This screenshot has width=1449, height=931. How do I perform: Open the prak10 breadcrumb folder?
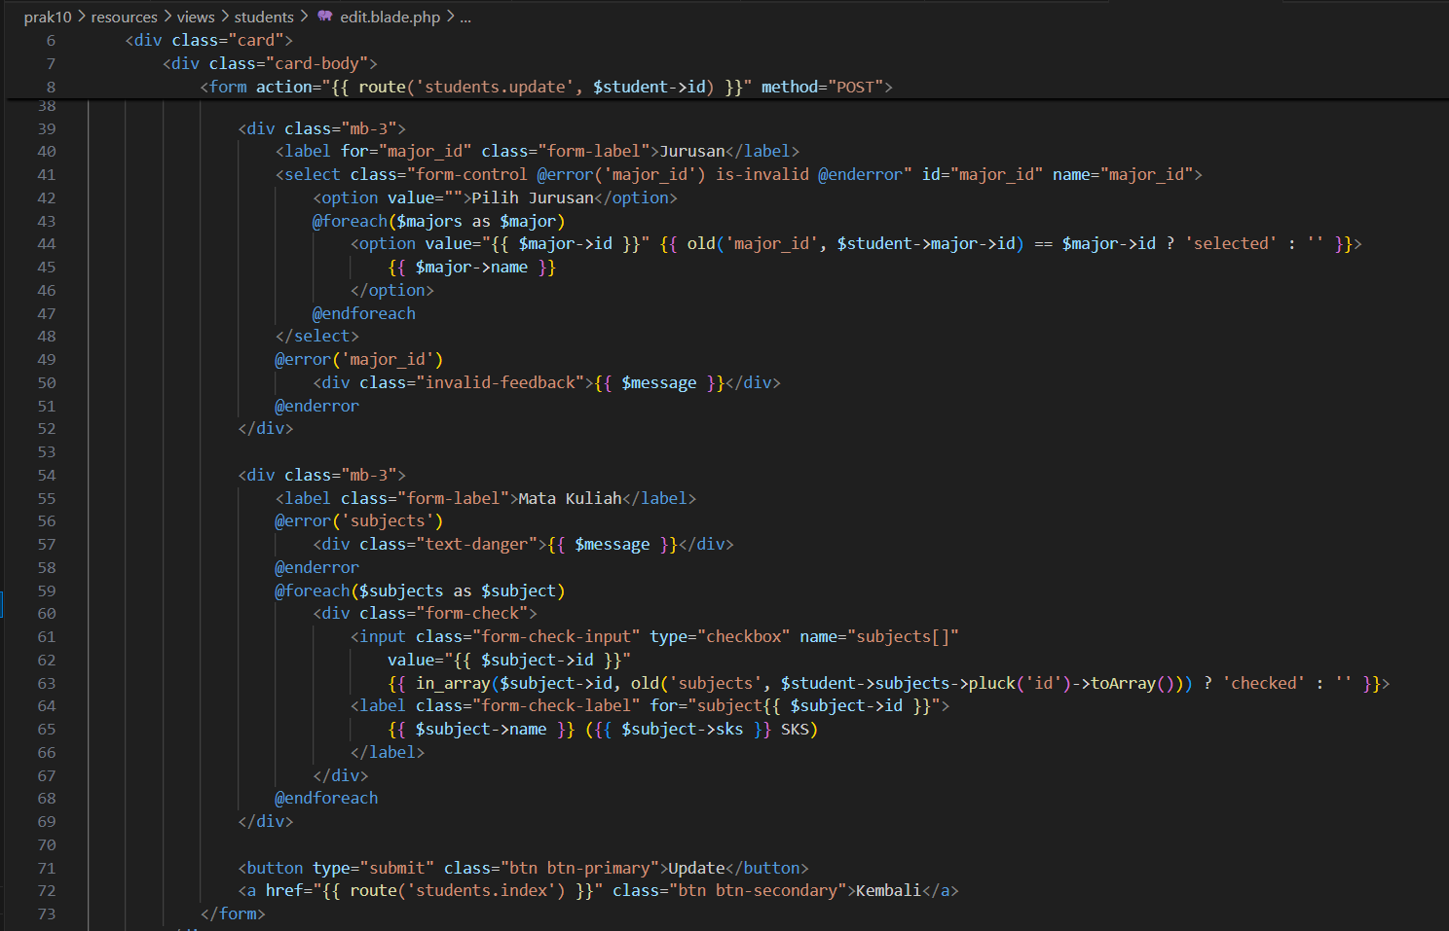[47, 17]
